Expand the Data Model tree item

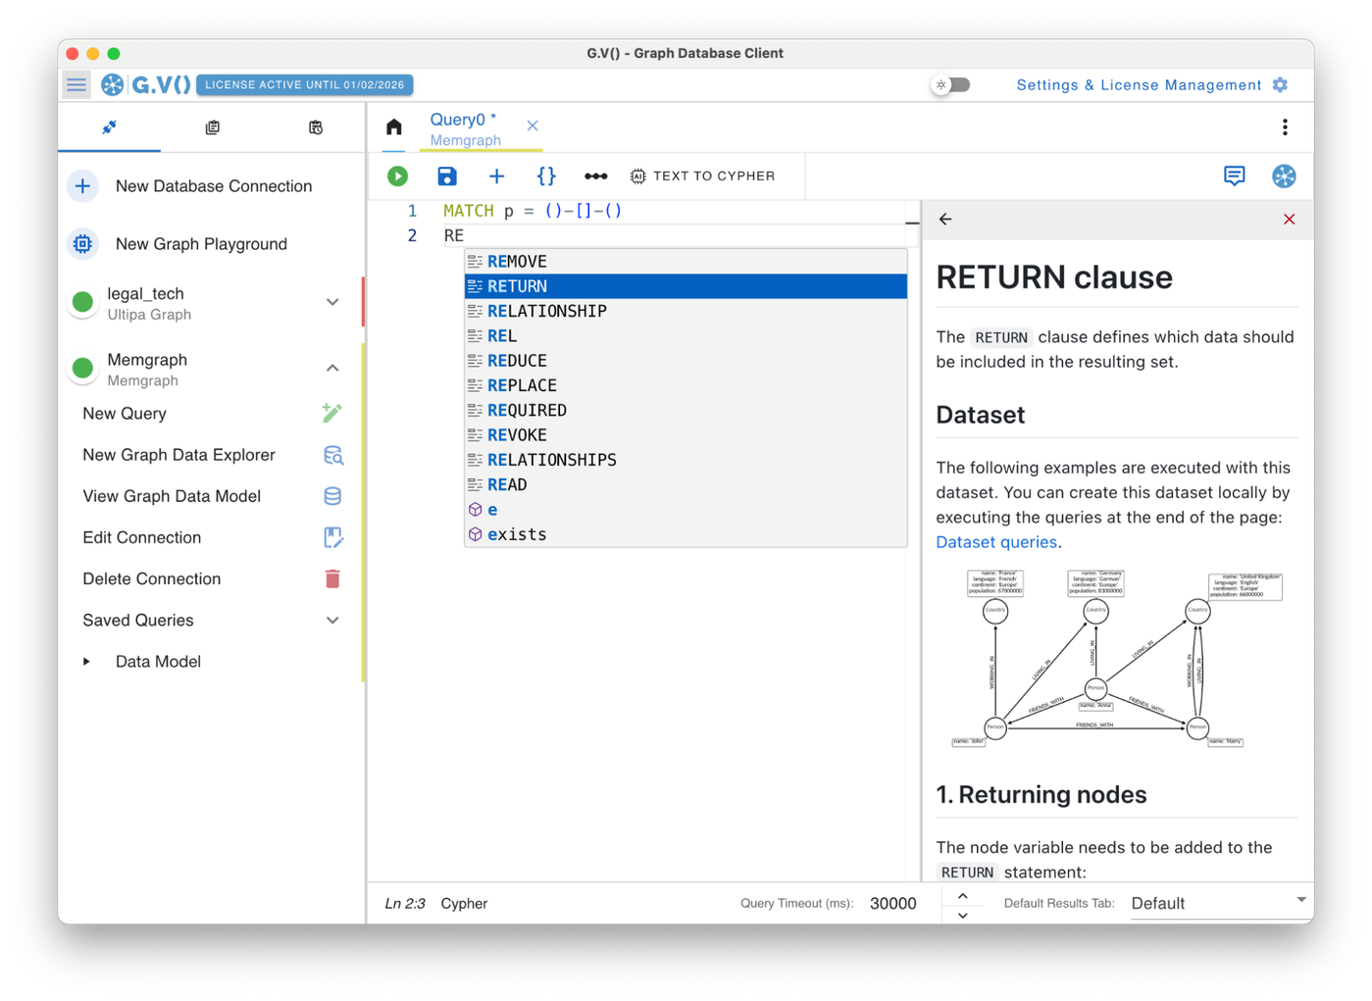coord(87,662)
